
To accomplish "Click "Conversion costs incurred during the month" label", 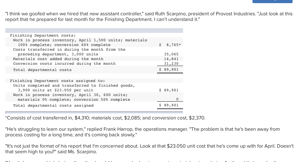I will 64,63.
